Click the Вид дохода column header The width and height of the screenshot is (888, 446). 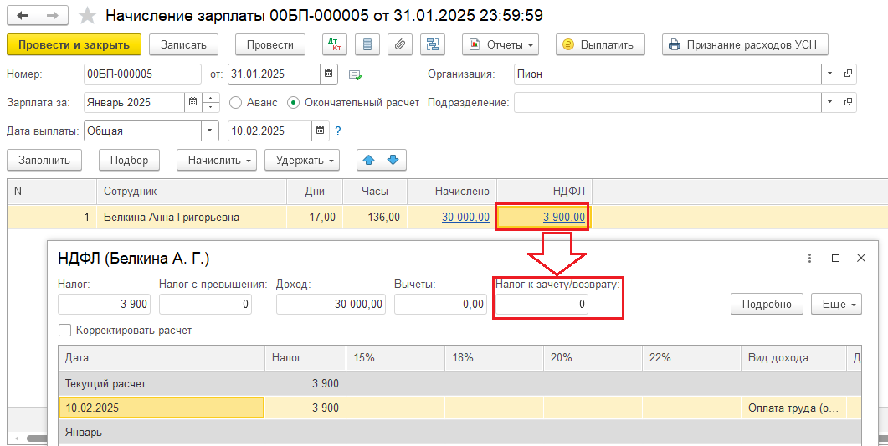[x=793, y=357]
